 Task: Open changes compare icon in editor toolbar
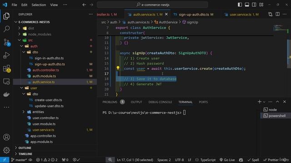pos(270,14)
